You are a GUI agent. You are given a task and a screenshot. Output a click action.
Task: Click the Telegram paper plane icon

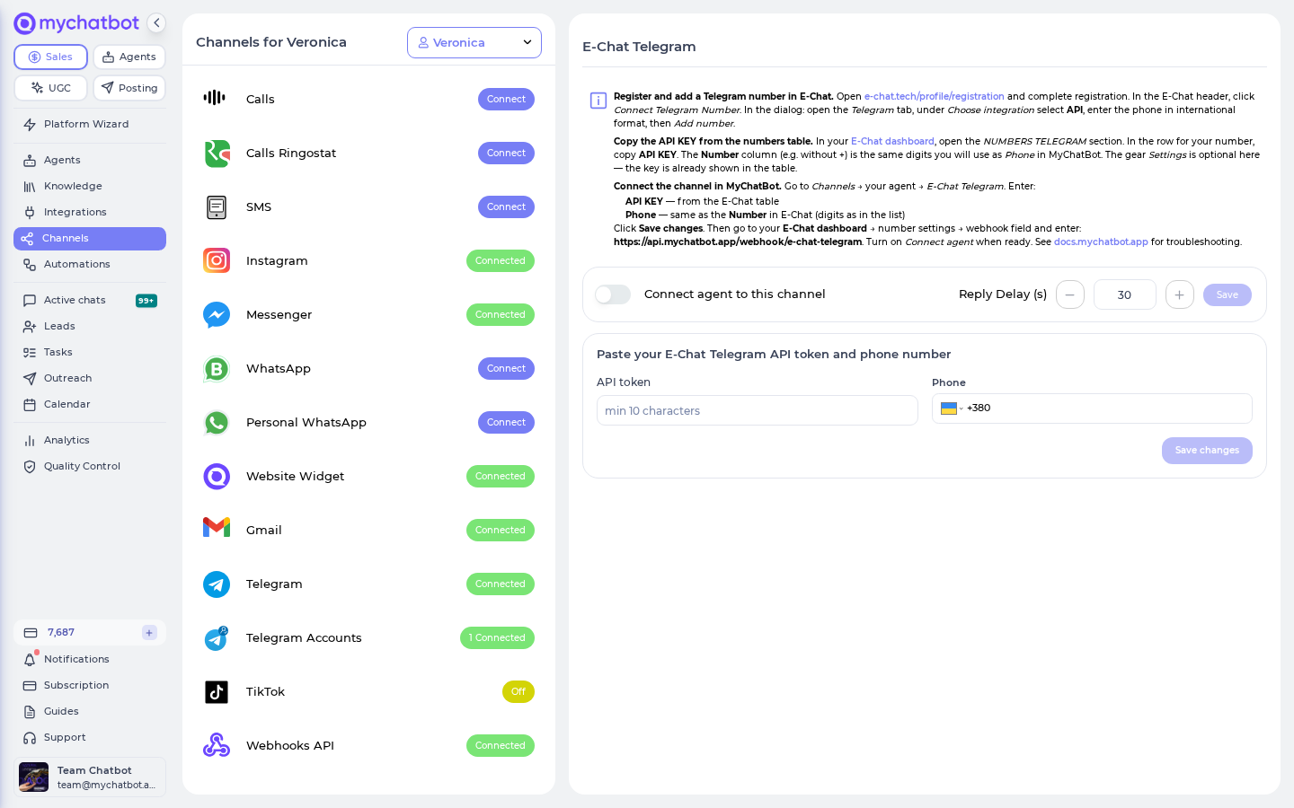pos(217,584)
